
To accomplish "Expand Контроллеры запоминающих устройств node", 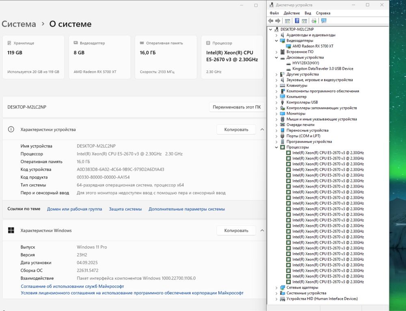I will pos(276,108).
